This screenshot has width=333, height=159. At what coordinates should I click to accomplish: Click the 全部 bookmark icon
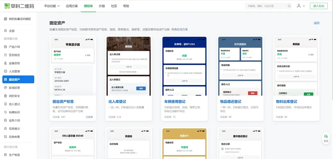[5, 31]
